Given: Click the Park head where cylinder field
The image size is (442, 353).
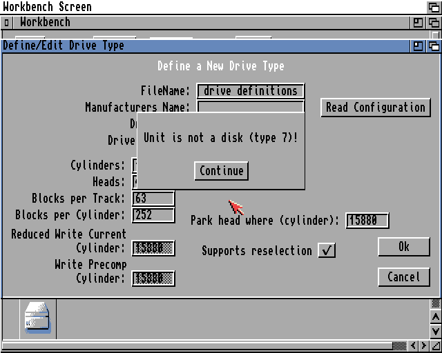Looking at the screenshot, I should click(367, 221).
